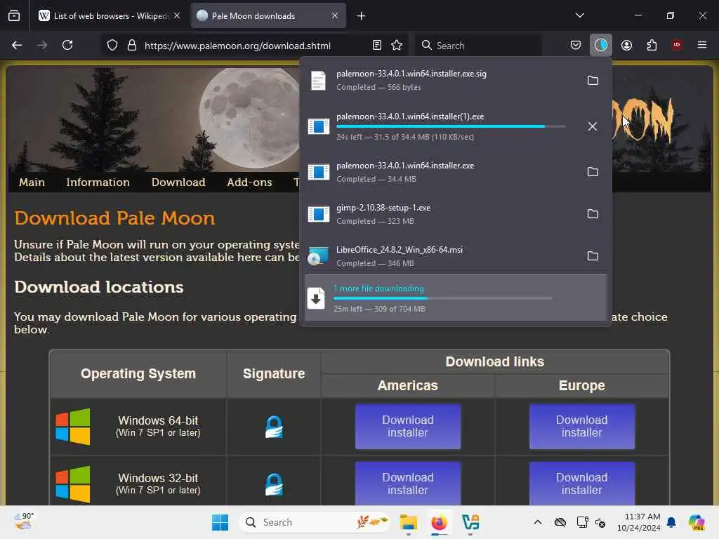Open tracking protection shield icon
Screen dimensions: 719x539
[112, 46]
